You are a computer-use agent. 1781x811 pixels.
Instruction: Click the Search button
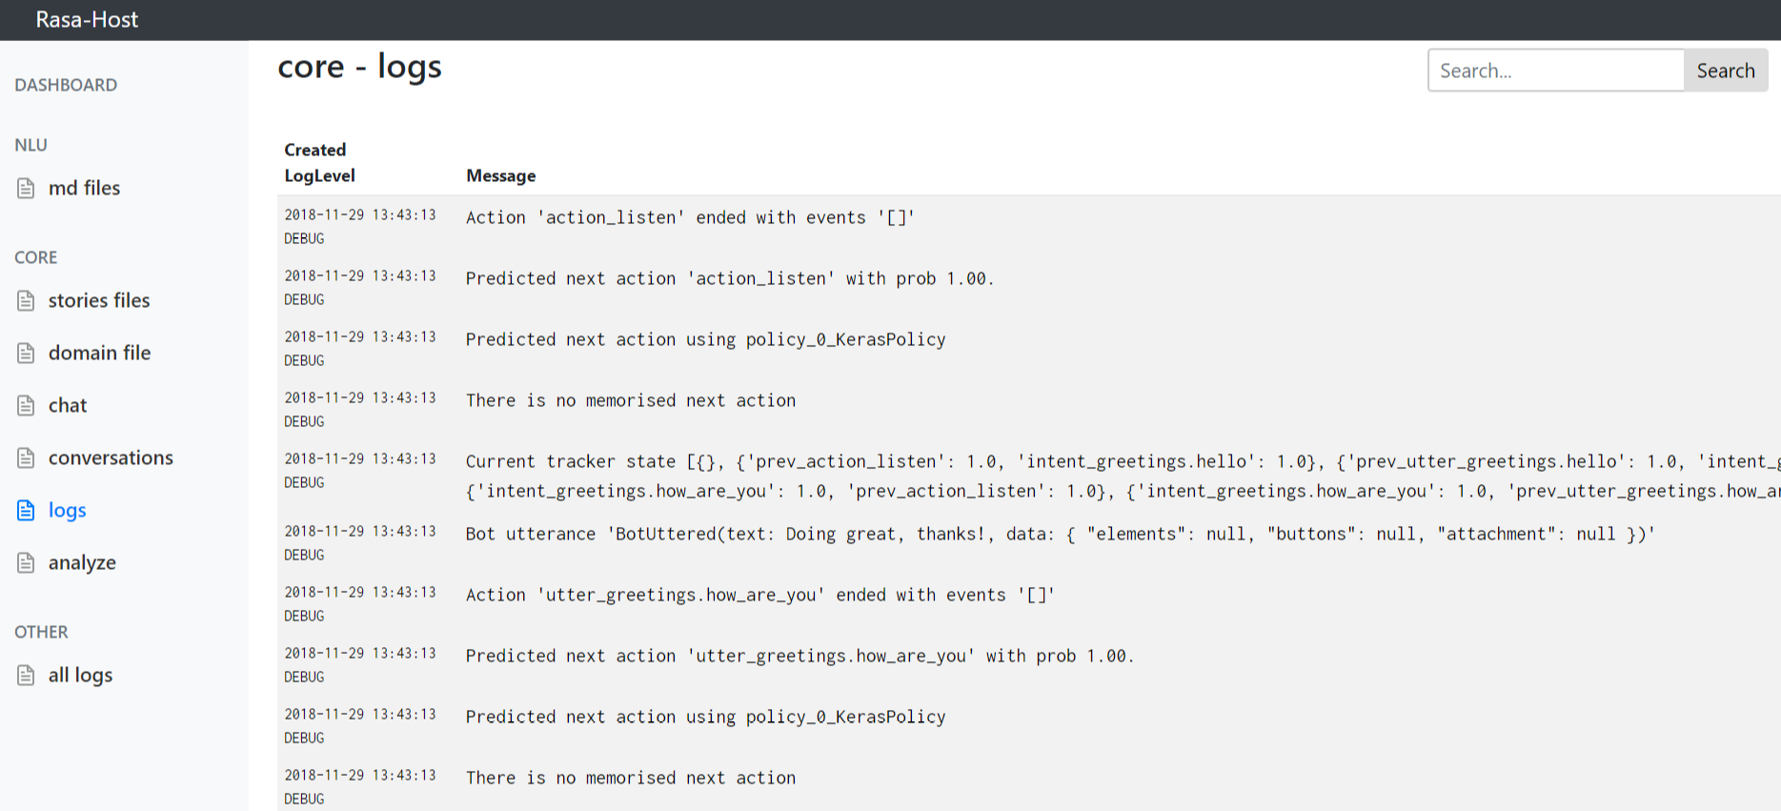point(1726,71)
